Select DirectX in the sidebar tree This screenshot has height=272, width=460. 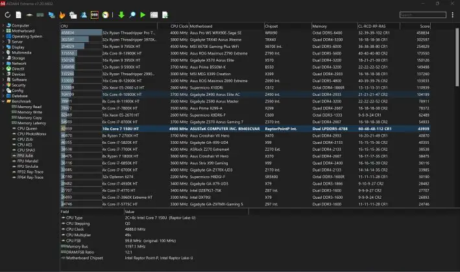click(18, 69)
